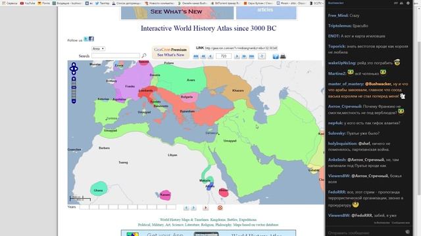The width and height of the screenshot is (421, 236).
Task: Click username Solovsky in chat
Action: 336,133
